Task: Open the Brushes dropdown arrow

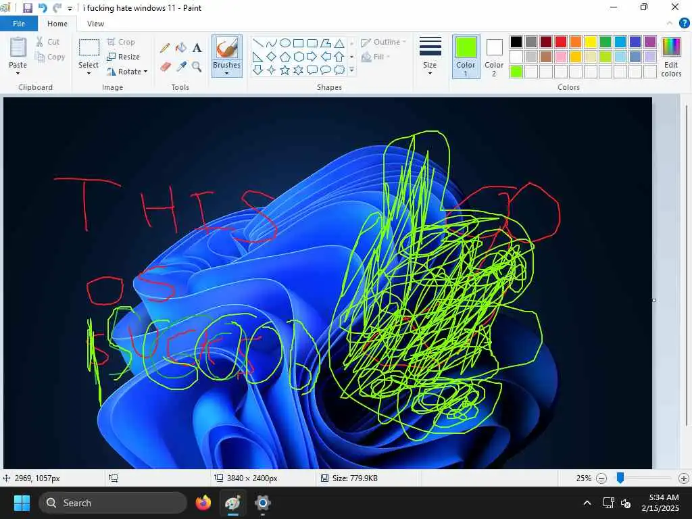Action: 227,73
